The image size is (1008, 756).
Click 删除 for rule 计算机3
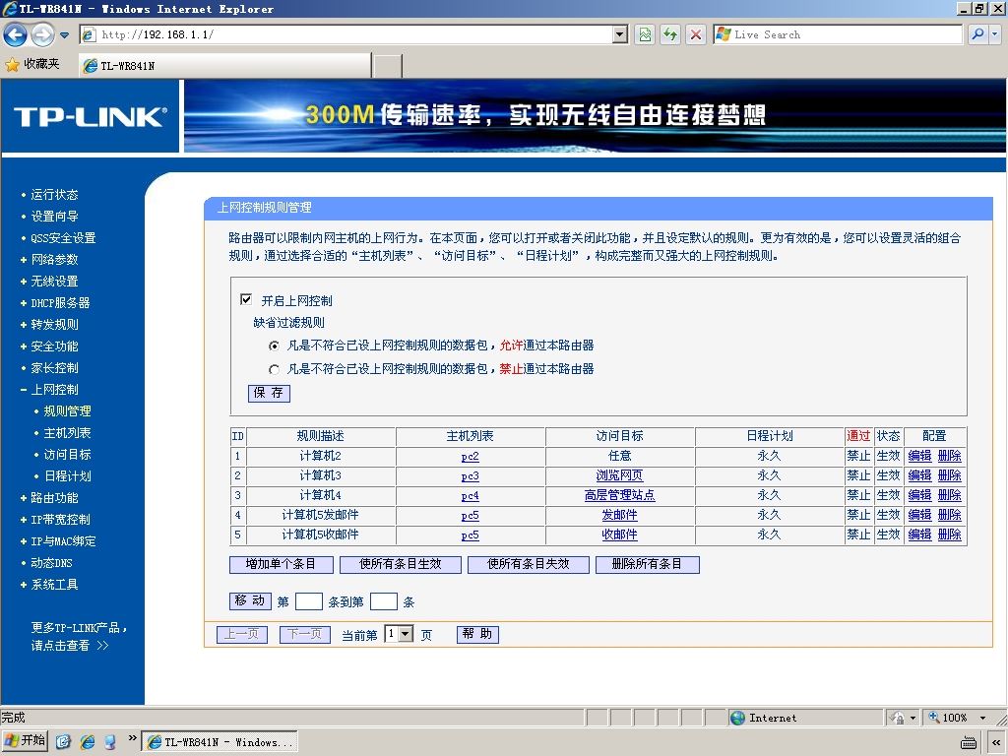pos(950,475)
